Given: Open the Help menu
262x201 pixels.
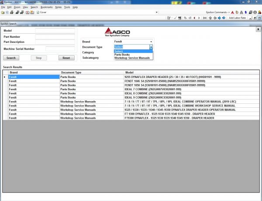Looking at the screenshot, I should point(75,7).
